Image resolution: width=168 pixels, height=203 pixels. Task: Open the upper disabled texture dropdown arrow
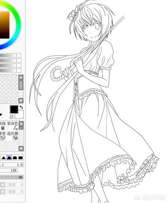(3, 185)
